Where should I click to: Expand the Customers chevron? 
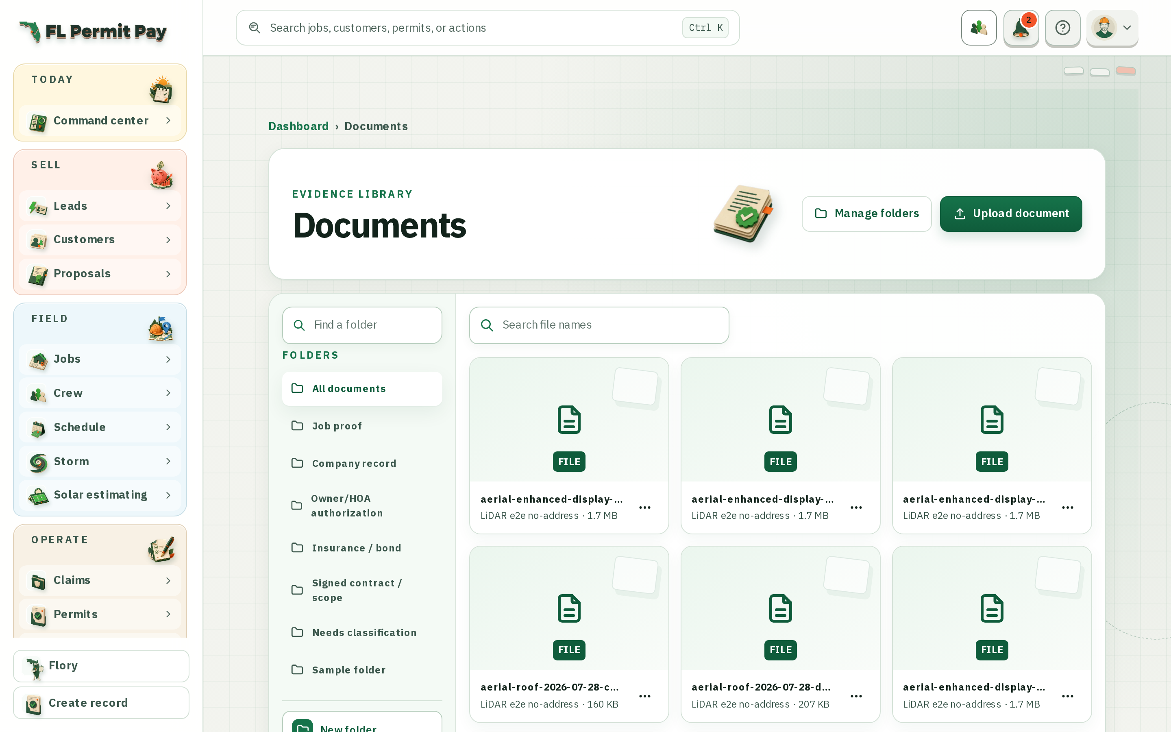168,240
